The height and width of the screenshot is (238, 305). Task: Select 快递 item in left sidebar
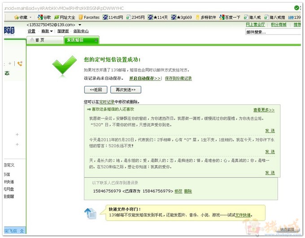9,182
